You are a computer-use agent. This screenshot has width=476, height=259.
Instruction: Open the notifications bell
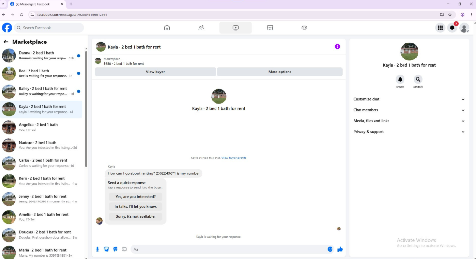452,28
